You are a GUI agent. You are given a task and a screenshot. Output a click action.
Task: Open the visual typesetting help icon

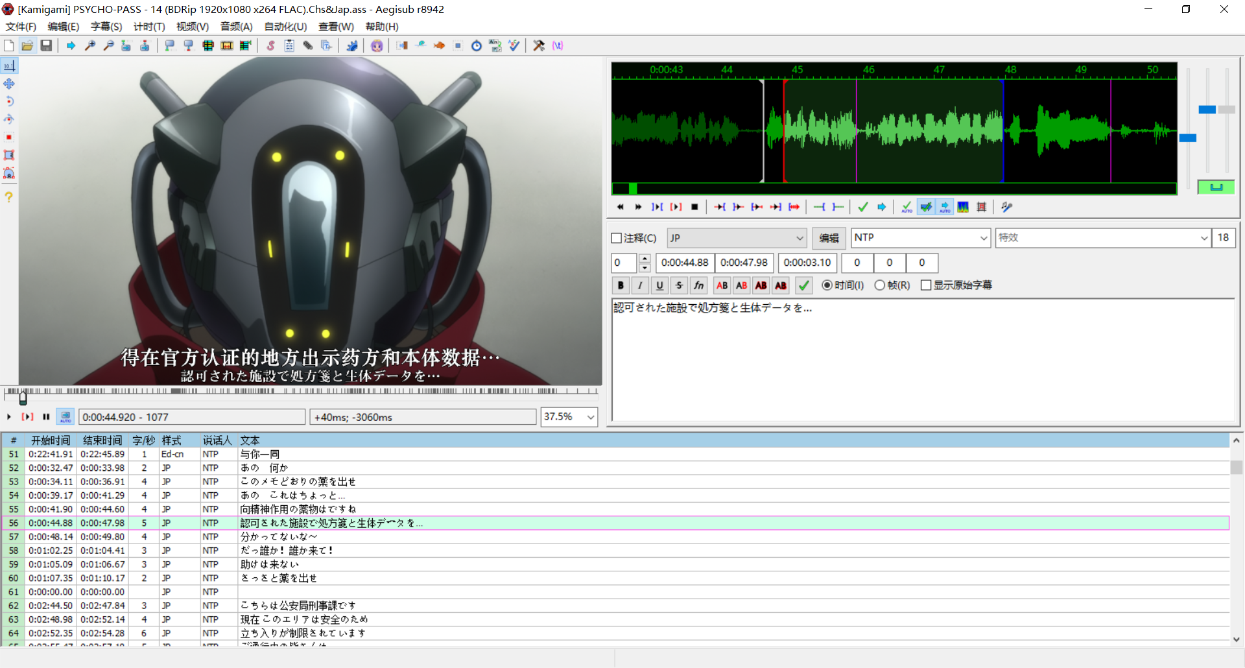(9, 197)
